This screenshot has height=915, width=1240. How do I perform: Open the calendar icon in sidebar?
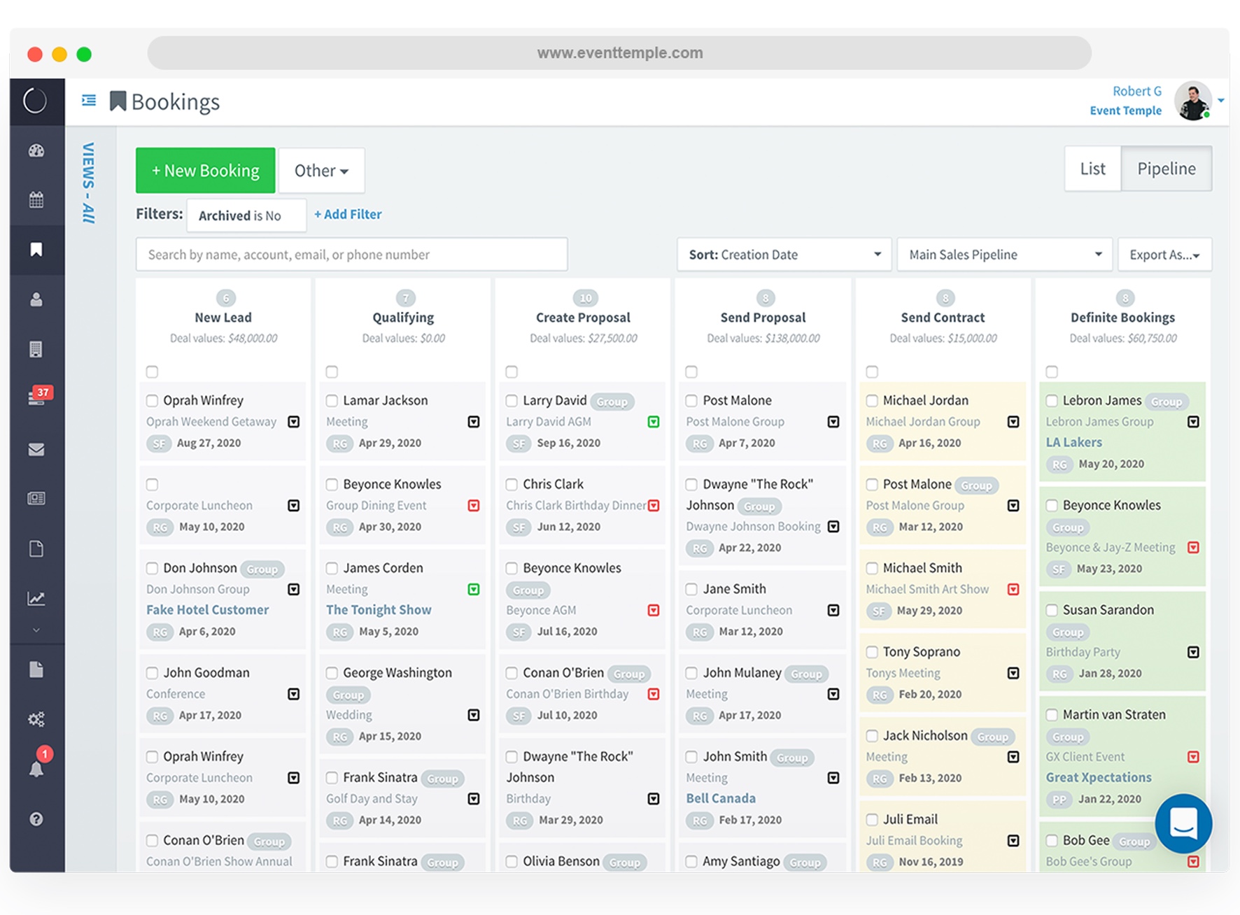coord(36,200)
